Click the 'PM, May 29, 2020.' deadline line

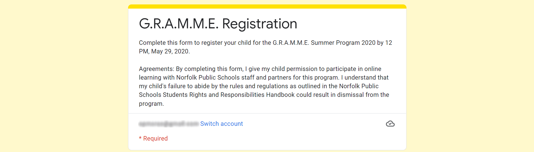pos(164,52)
